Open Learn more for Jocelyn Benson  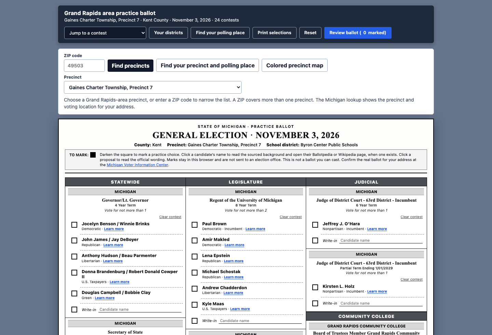click(x=114, y=229)
